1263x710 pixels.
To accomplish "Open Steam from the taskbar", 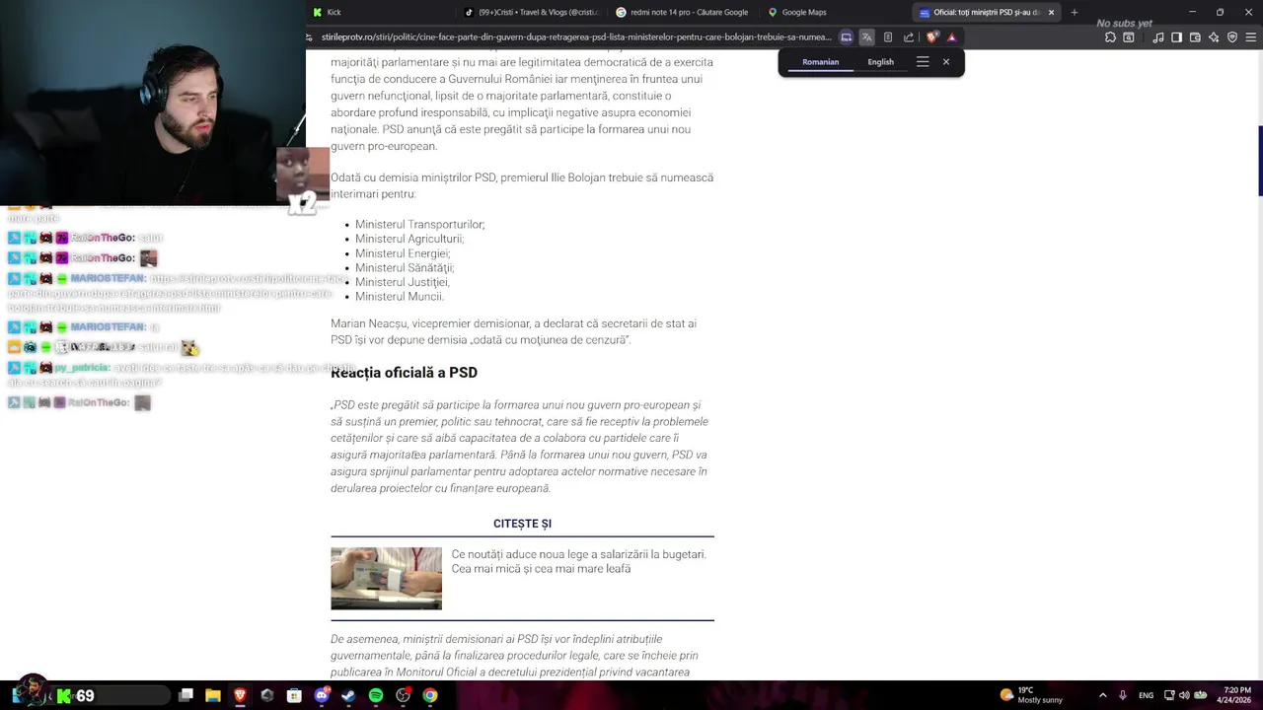I will (348, 695).
